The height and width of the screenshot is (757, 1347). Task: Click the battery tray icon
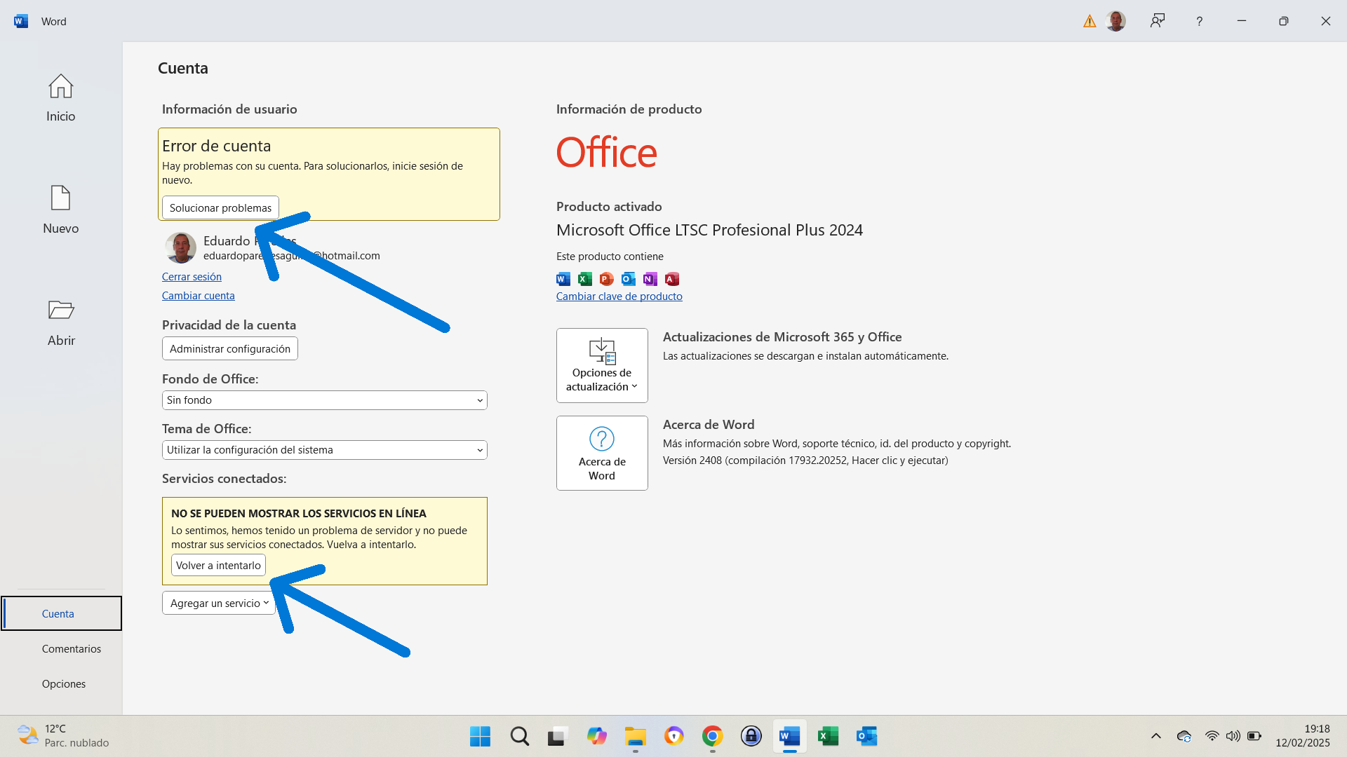[1254, 736]
